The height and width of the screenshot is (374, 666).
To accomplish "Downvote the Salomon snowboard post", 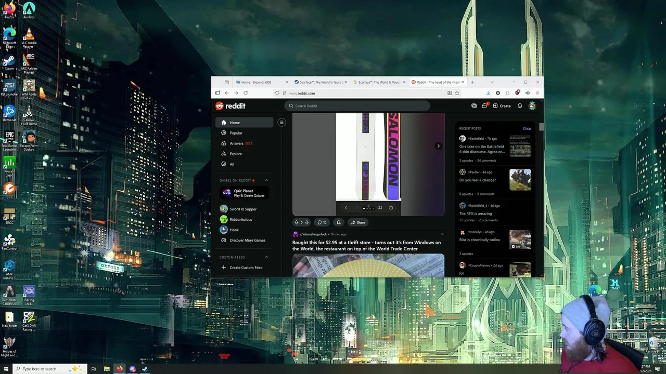I will [306, 222].
